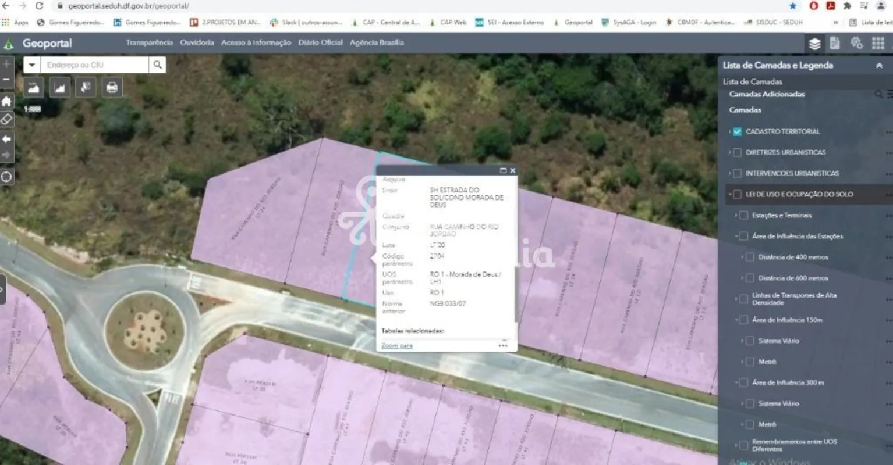Open the Transparência menu item
893x465 pixels.
(150, 43)
